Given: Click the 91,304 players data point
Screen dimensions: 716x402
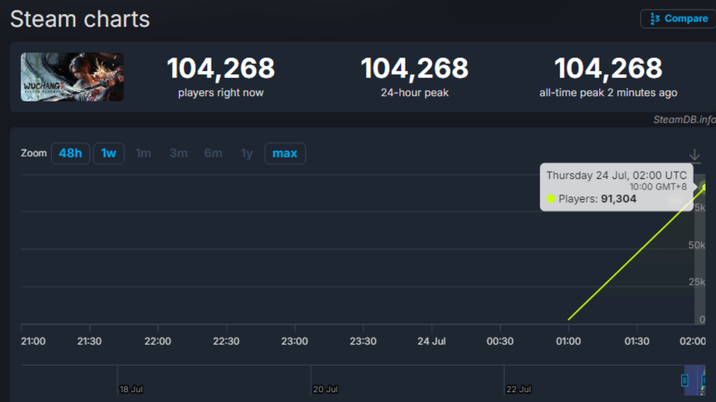Looking at the screenshot, I should click(704, 187).
